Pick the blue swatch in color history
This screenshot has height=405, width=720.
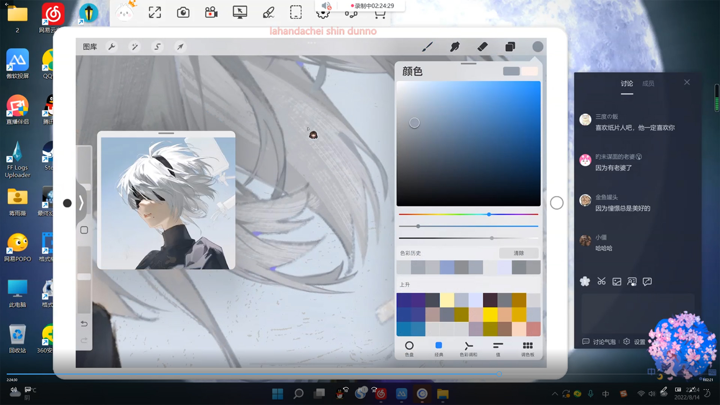pyautogui.click(x=447, y=267)
